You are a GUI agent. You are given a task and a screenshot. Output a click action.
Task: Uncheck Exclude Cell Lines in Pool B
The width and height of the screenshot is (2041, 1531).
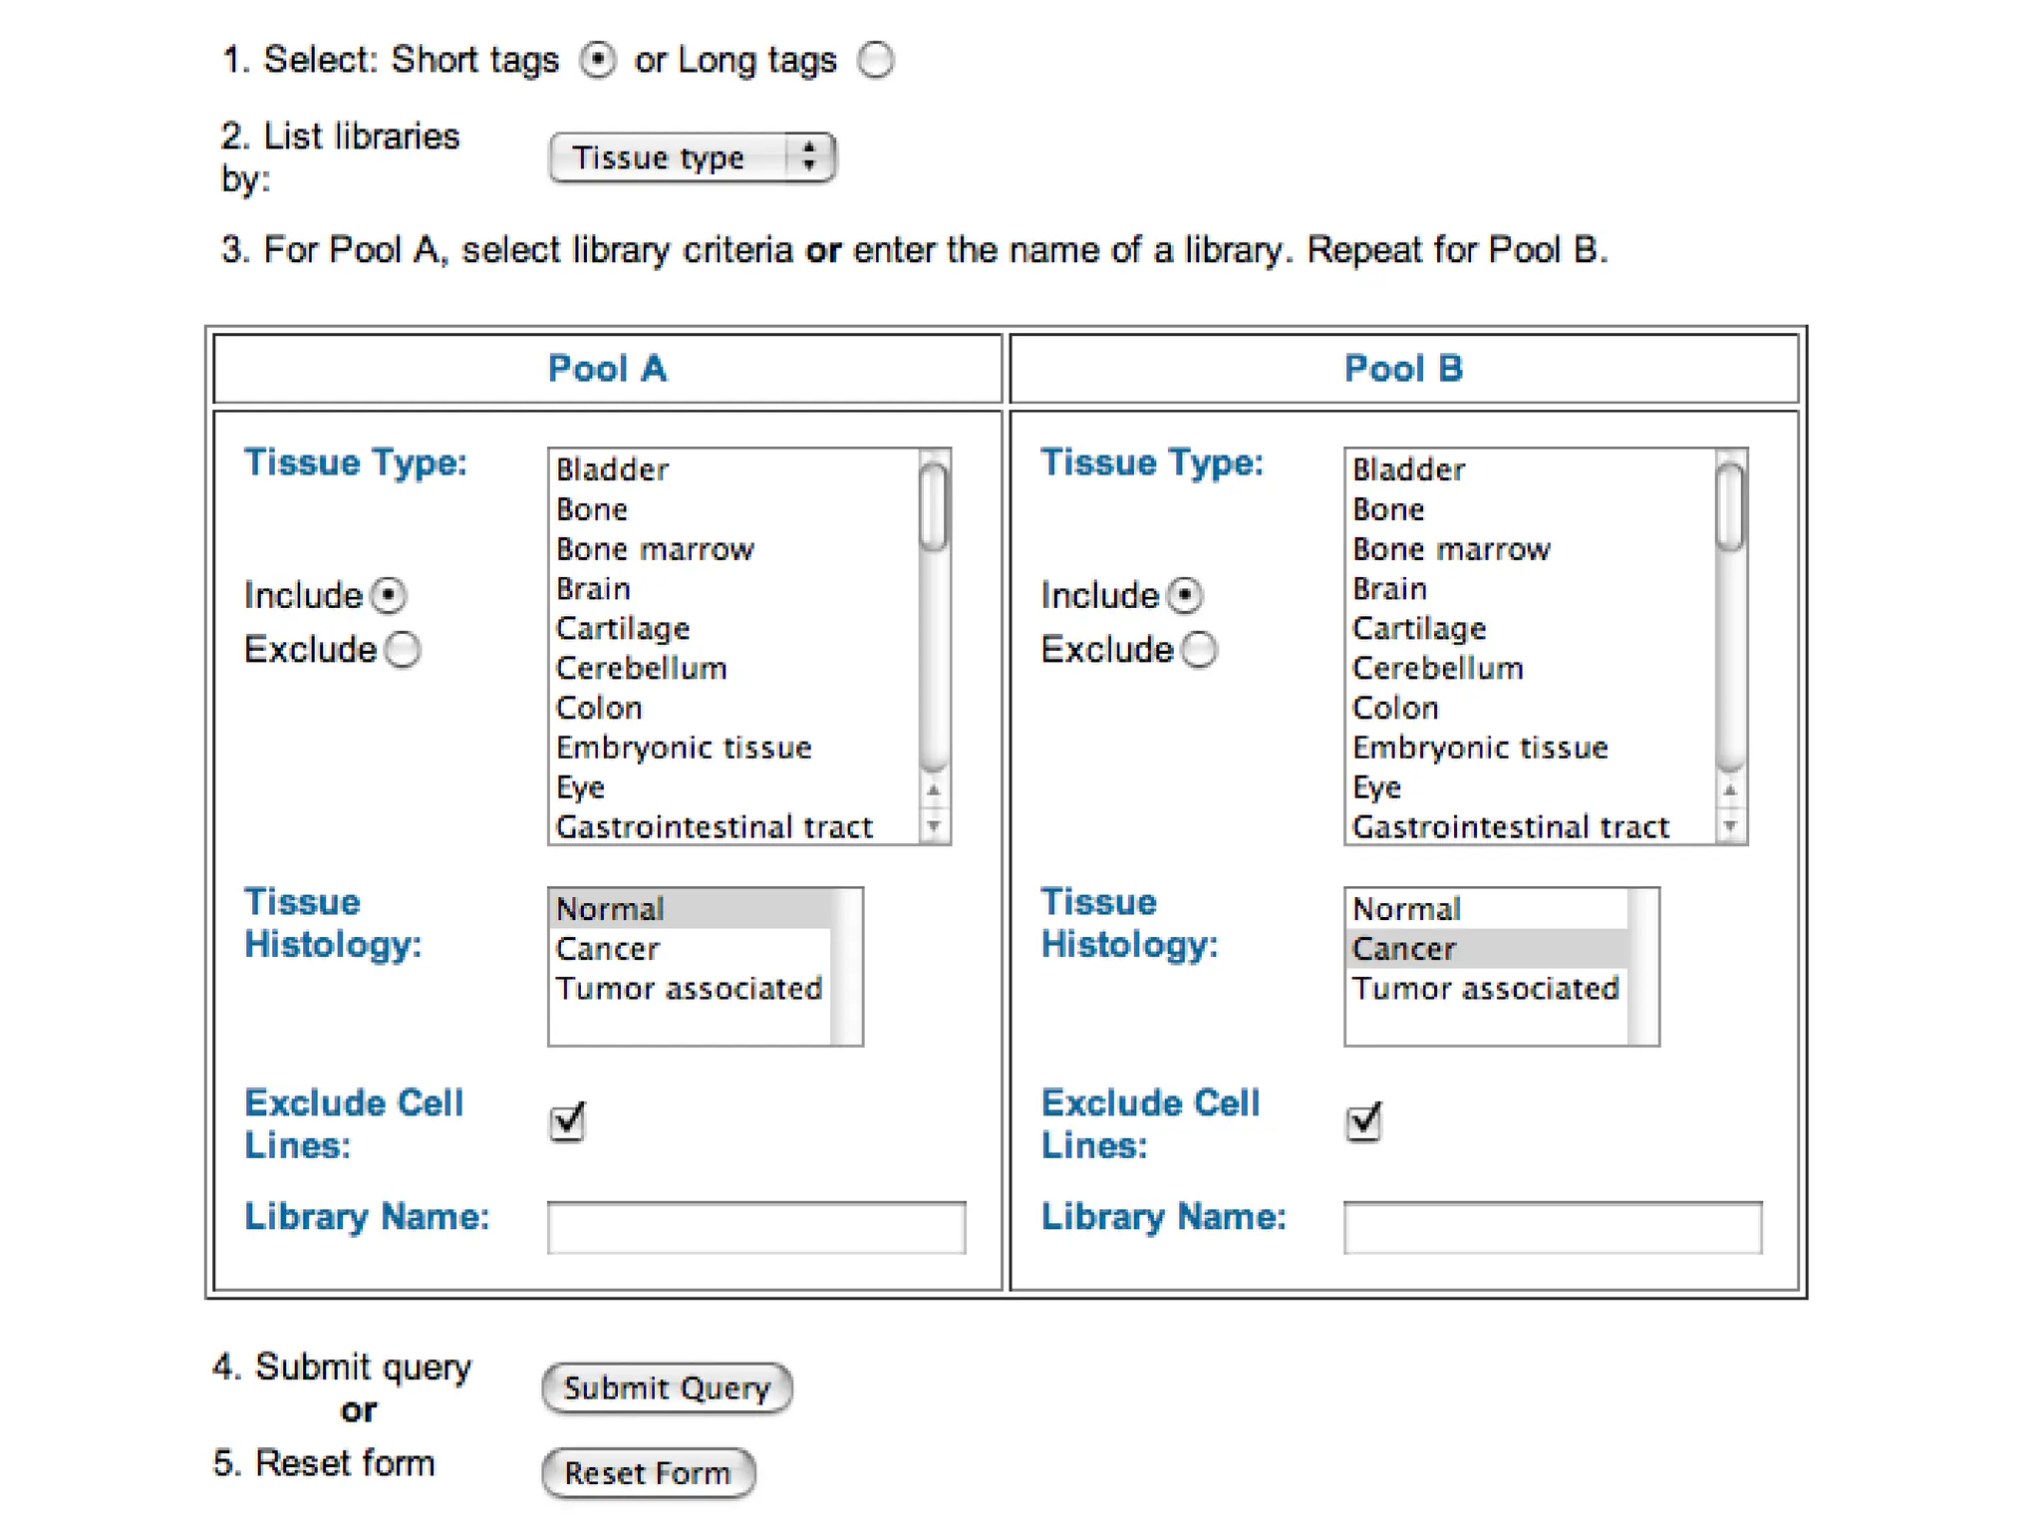[1363, 1121]
